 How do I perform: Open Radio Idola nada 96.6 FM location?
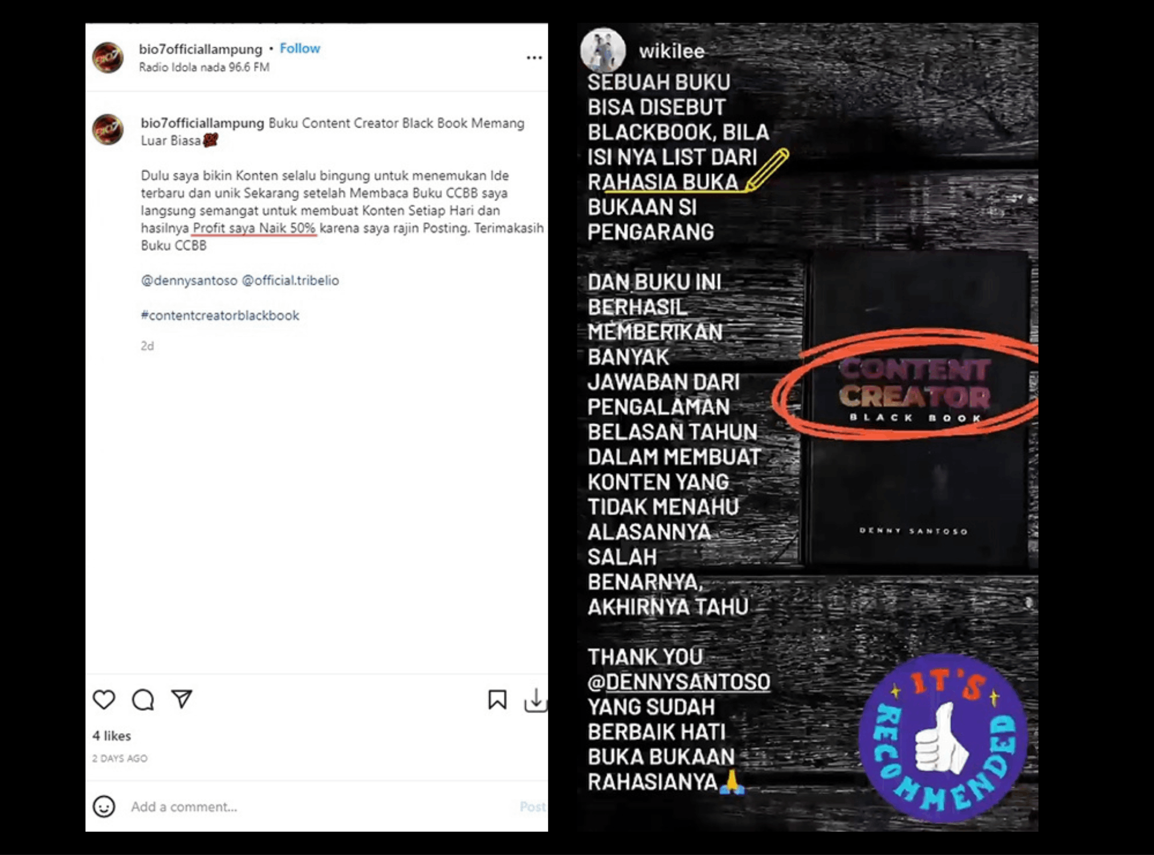coord(204,67)
